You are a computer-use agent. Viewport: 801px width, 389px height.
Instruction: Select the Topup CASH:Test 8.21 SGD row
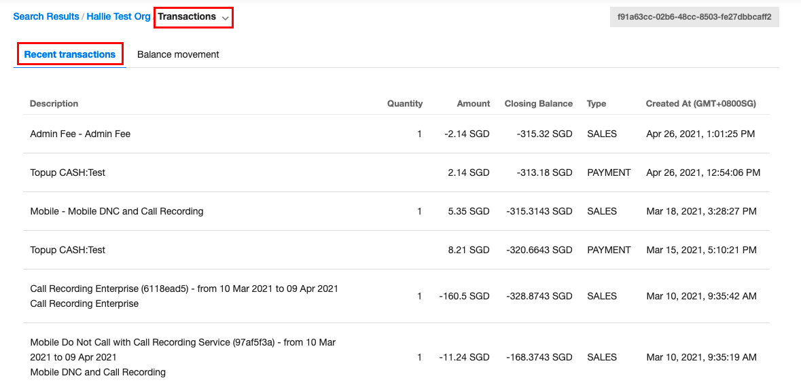coord(396,250)
